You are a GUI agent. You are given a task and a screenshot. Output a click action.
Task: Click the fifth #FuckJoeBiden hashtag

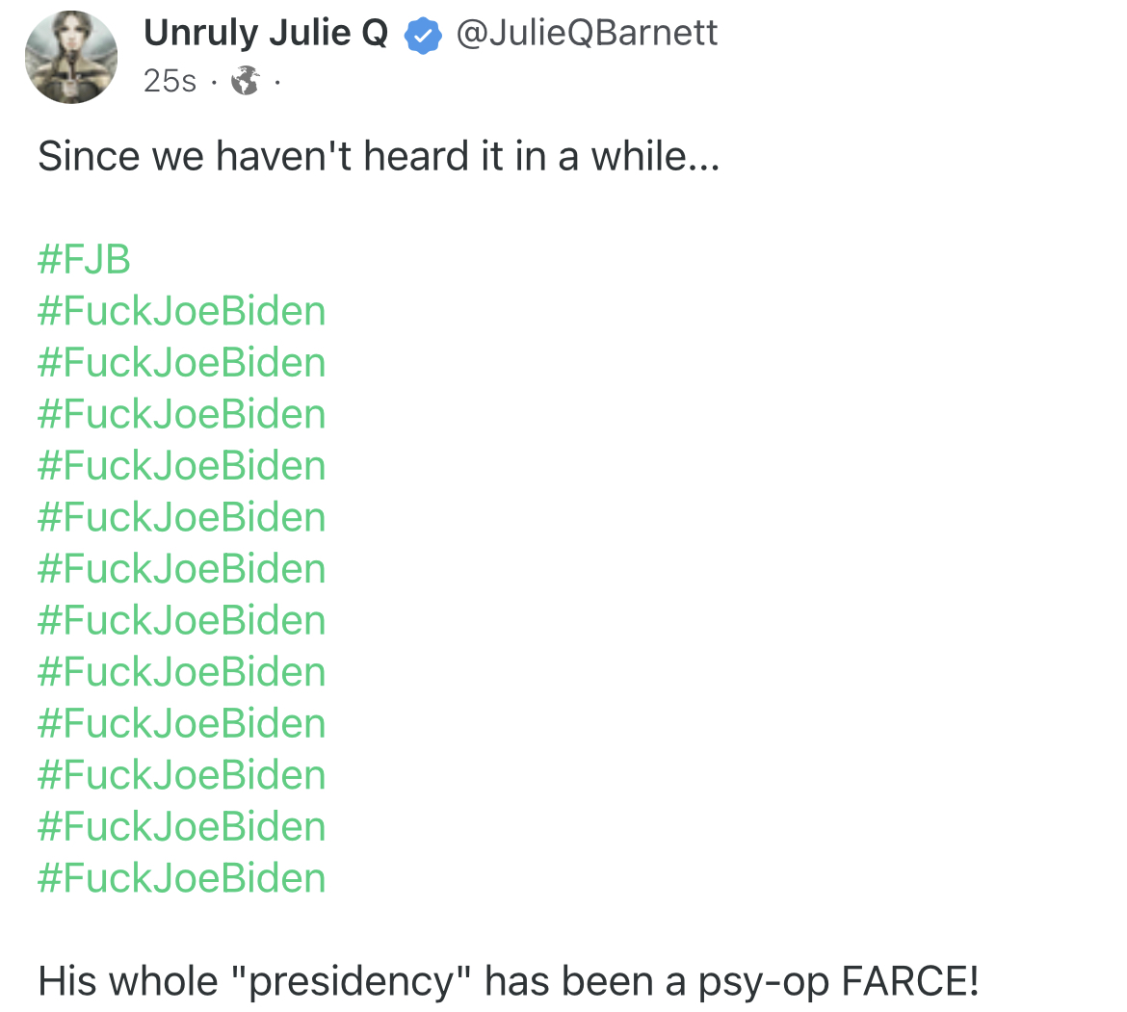click(182, 518)
